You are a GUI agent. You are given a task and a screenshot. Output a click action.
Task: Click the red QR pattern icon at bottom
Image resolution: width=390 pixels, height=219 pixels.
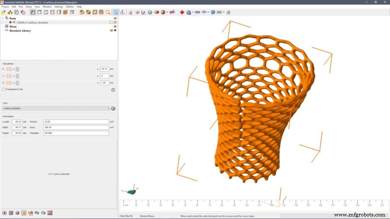50,213
